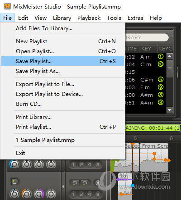Screen dimensions: 181x200
Task: Choose Open Playlist... menu entry
Action: pos(62,51)
